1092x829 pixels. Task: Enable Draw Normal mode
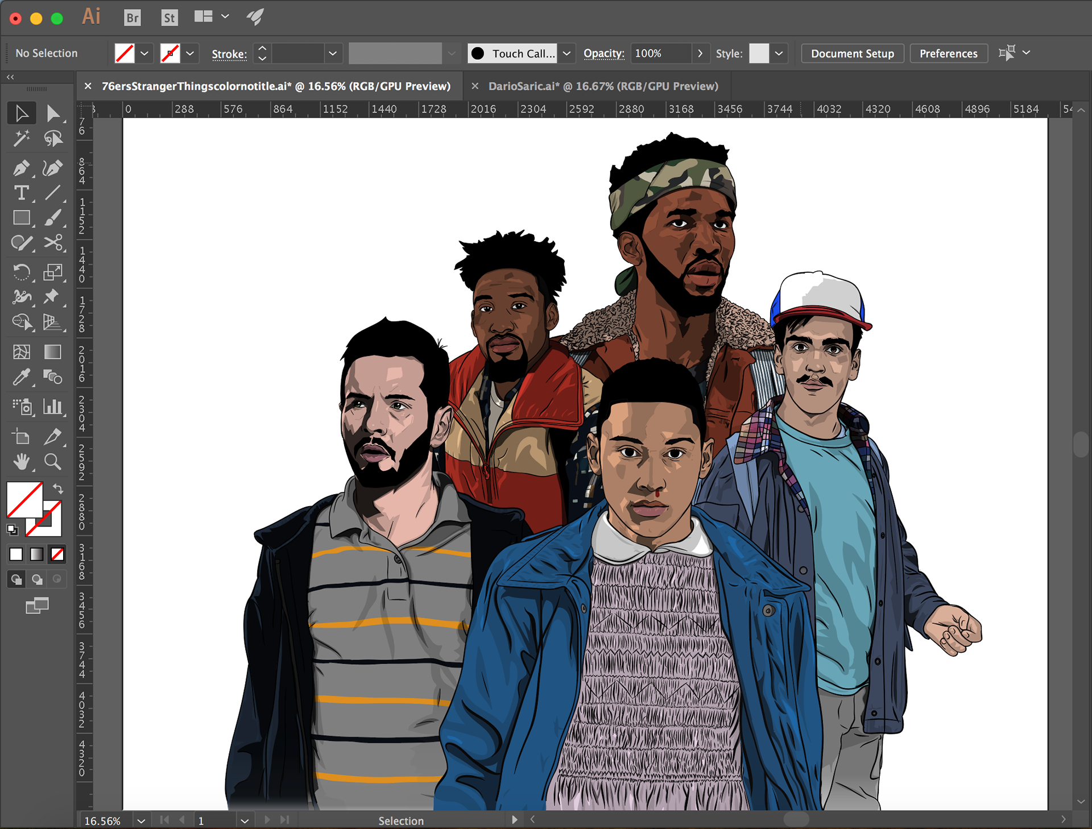(x=16, y=579)
